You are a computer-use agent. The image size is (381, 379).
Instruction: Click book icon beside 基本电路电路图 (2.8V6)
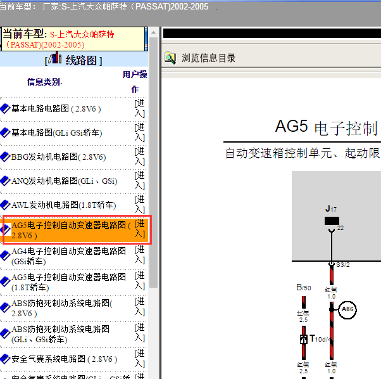coord(5,109)
